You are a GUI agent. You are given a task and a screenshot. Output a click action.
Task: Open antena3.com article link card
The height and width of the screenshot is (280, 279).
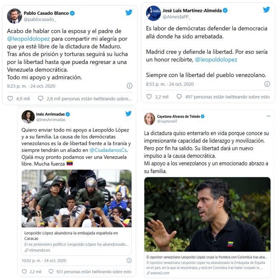(x=207, y=265)
